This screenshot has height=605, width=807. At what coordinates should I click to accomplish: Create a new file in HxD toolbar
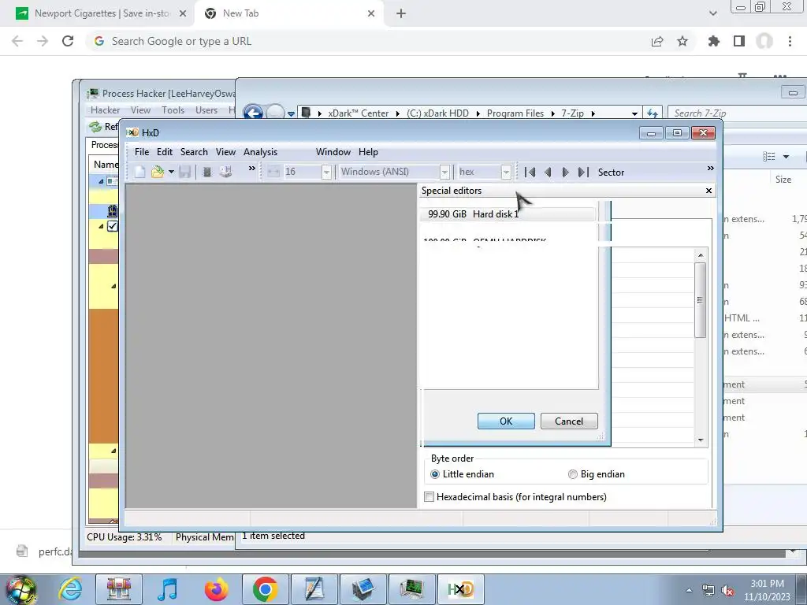point(139,172)
